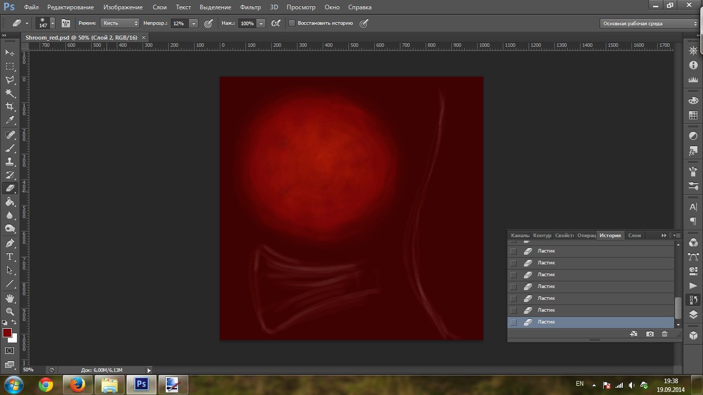This screenshot has width=703, height=395.
Task: Switch to the Слои tab
Action: click(635, 235)
